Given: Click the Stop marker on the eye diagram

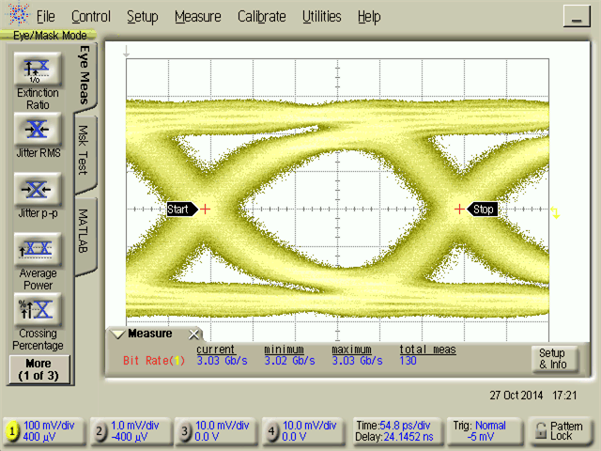Looking at the screenshot, I should [x=483, y=210].
